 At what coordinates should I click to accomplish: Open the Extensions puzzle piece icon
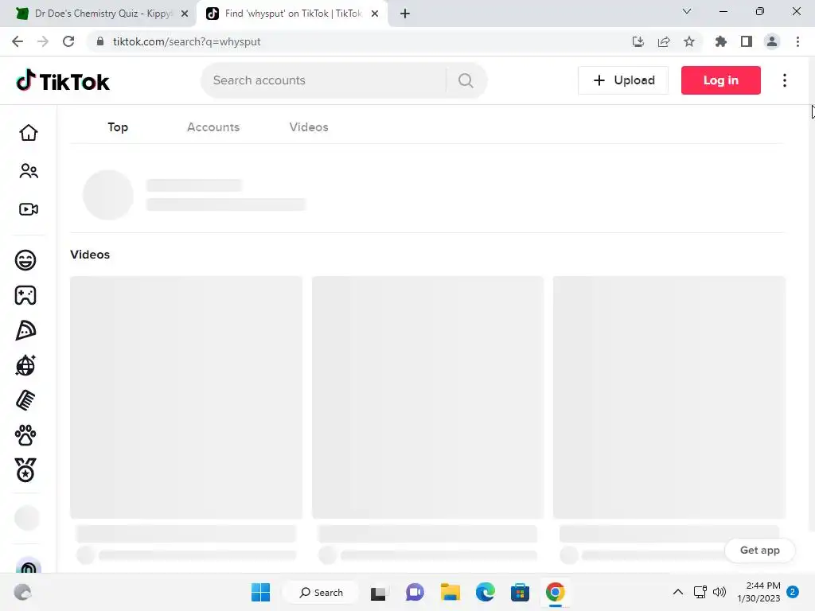tap(721, 41)
